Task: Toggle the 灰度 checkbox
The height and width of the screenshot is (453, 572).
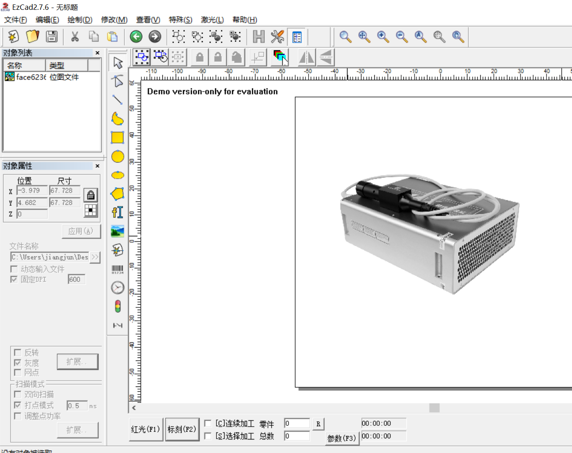Action: [17, 363]
